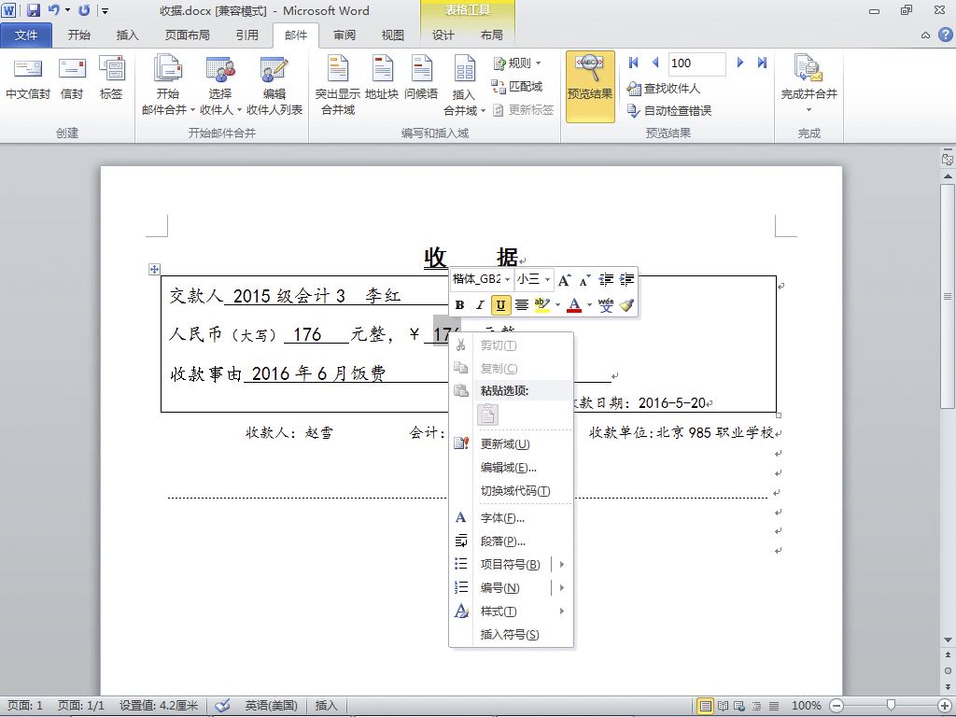
Task: Click Center alignment in mini toolbar
Action: tap(522, 305)
